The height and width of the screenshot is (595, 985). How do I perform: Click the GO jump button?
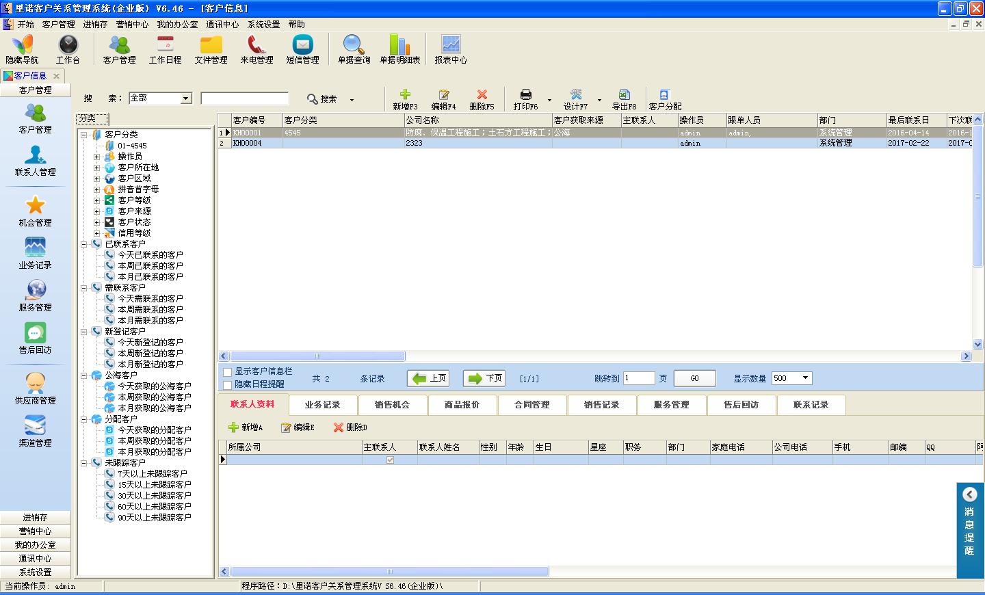point(694,378)
